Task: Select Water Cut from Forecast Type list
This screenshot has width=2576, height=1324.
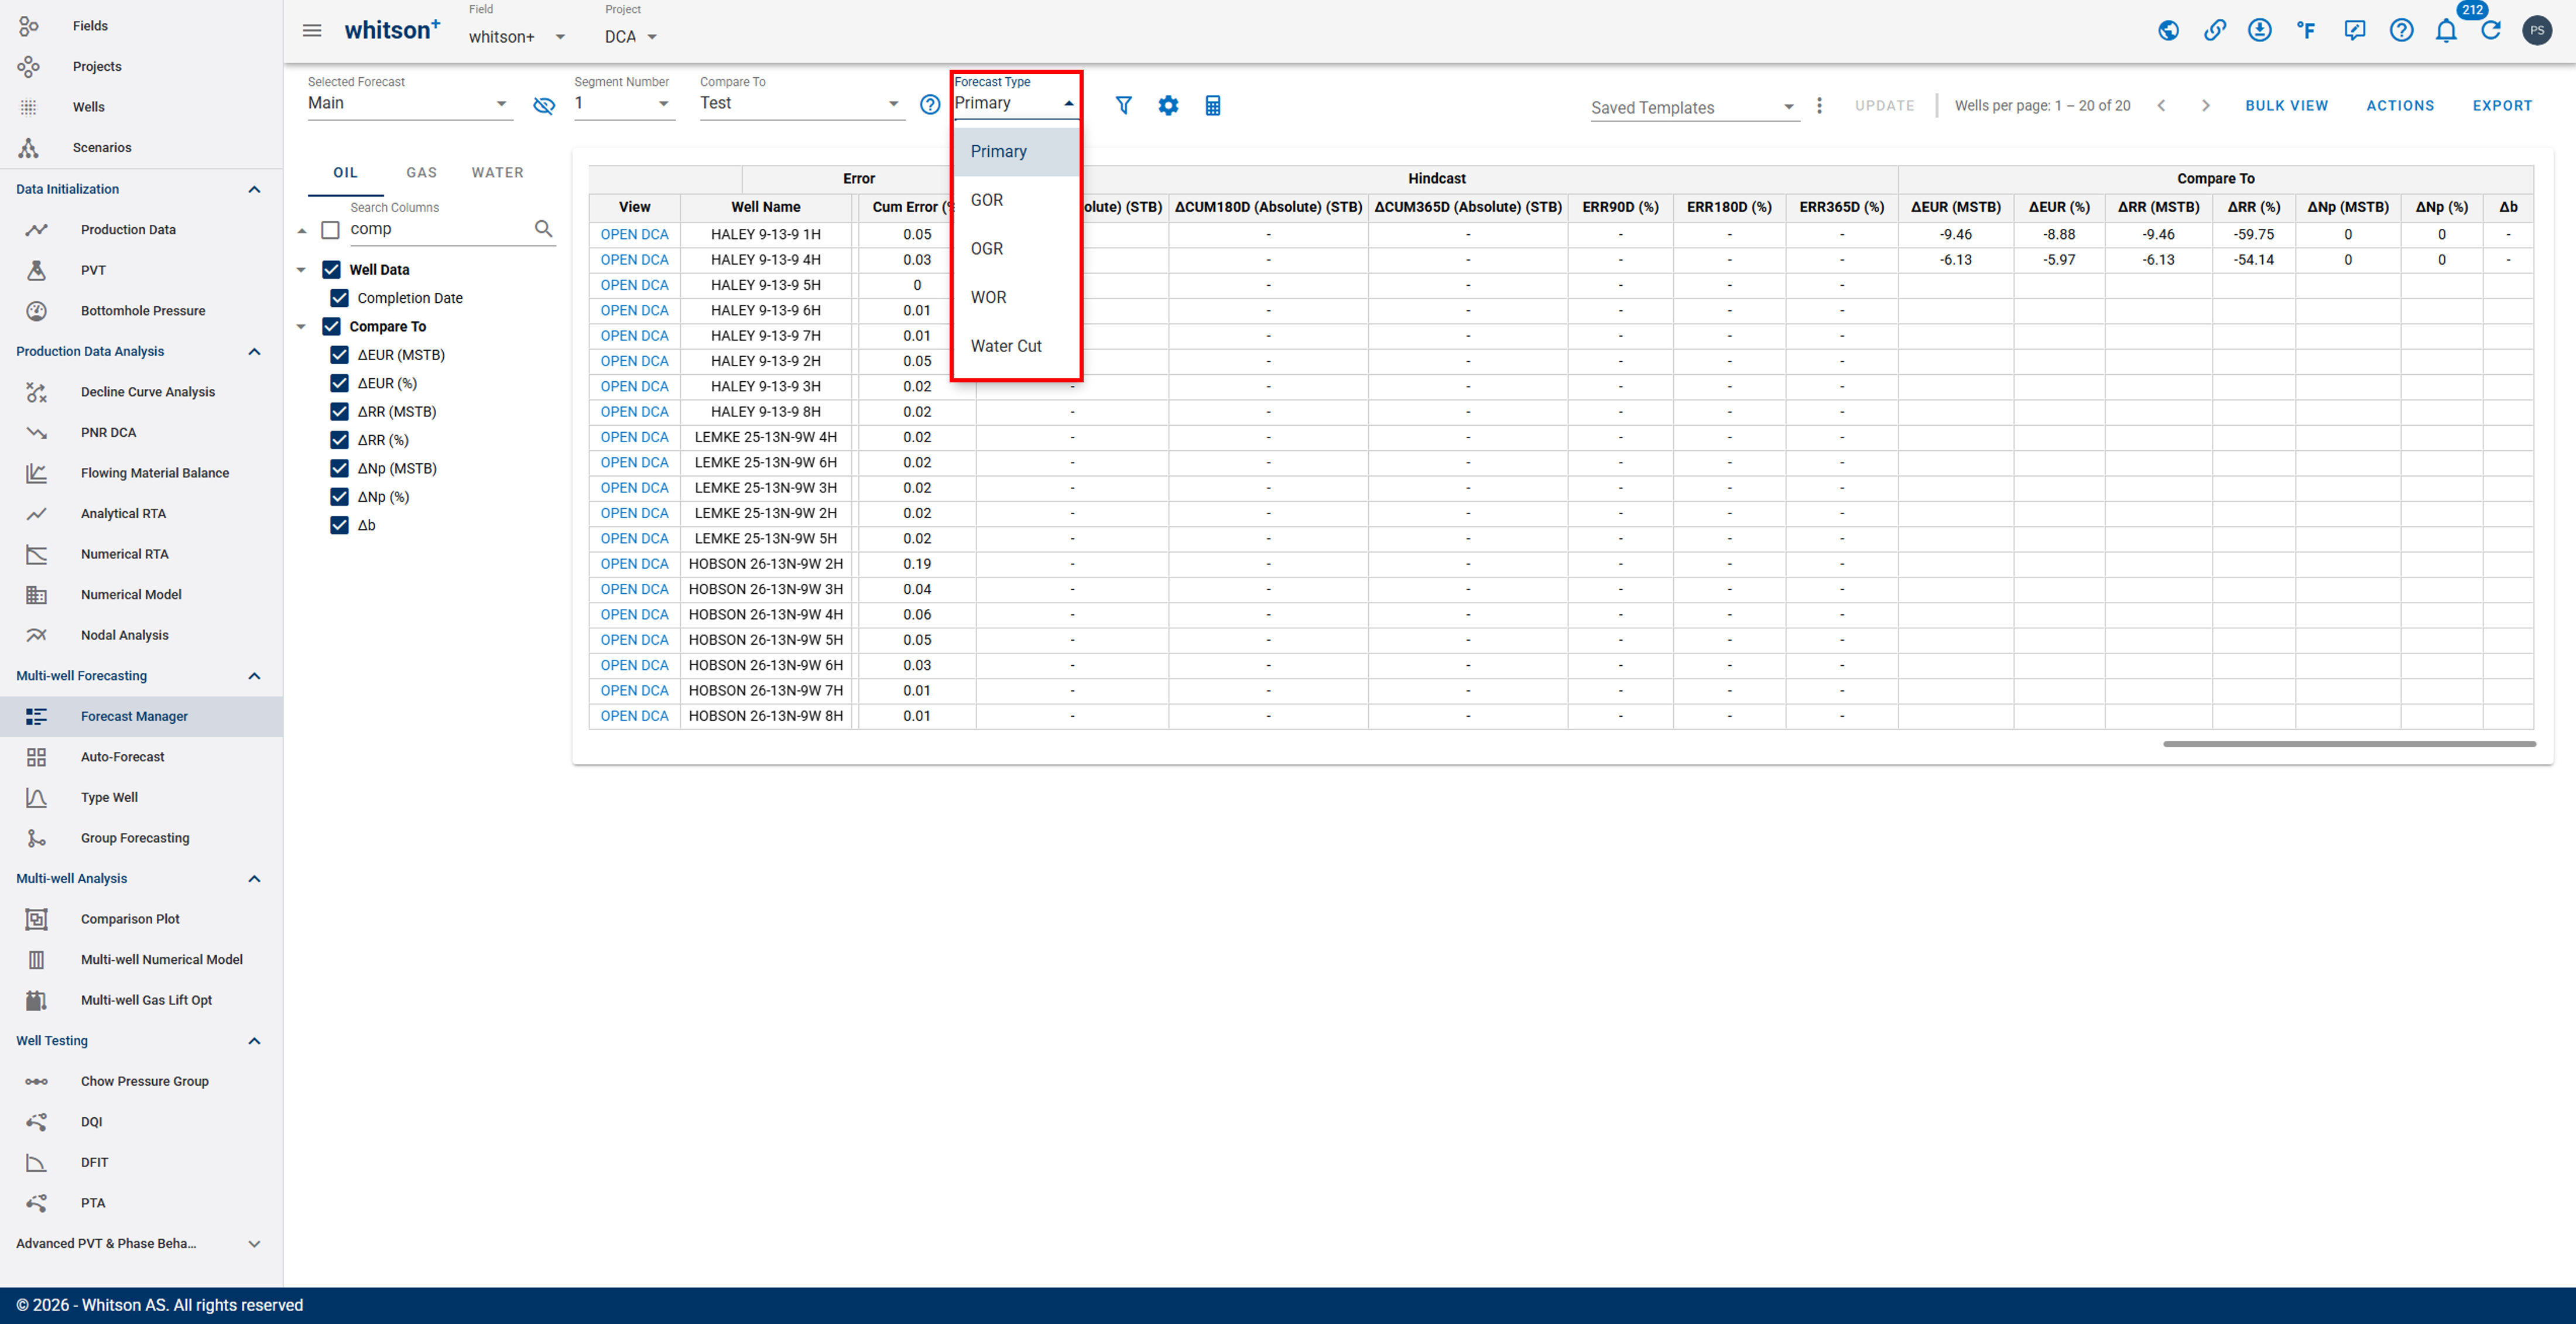Action: 1016,346
